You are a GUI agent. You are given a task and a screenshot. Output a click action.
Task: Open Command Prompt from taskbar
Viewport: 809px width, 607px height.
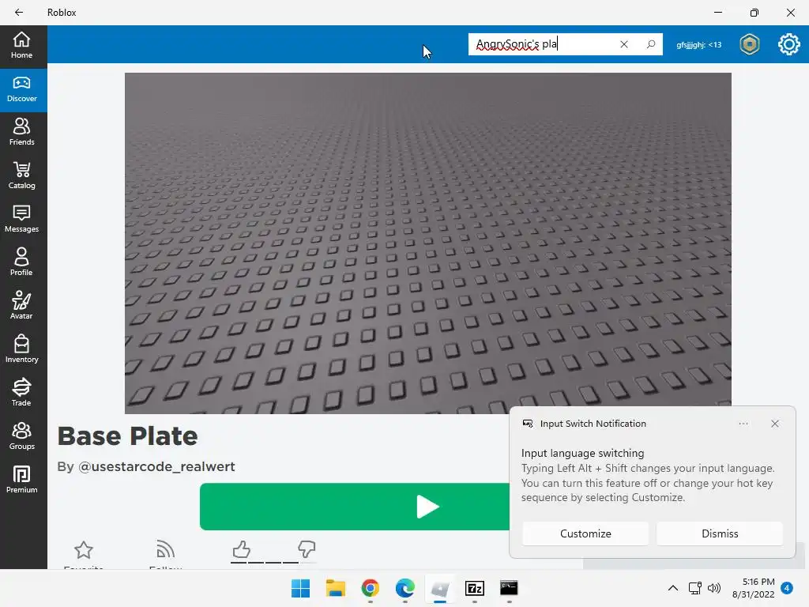click(510, 588)
